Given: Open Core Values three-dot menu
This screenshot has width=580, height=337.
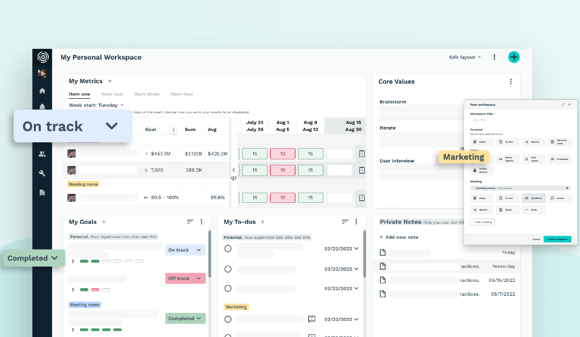Looking at the screenshot, I should (x=511, y=82).
